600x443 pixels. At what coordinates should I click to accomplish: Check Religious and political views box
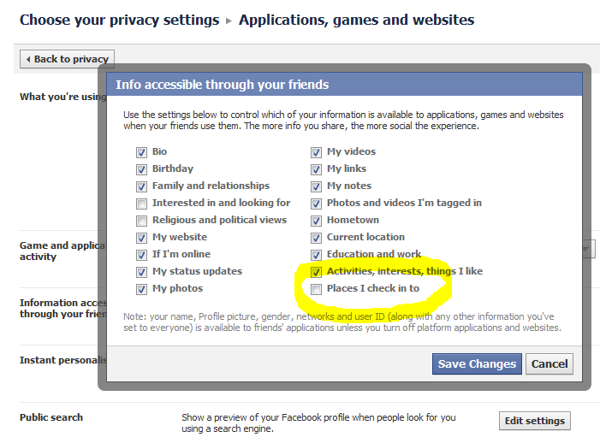tap(141, 221)
